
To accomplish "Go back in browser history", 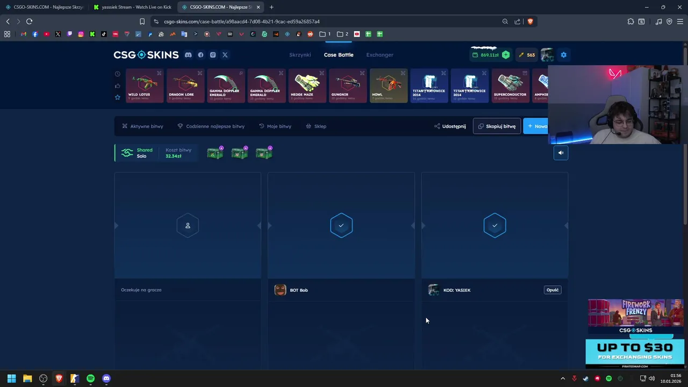I will pos(8,21).
